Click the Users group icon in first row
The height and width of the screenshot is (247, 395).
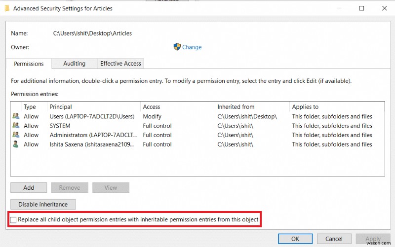pyautogui.click(x=16, y=116)
